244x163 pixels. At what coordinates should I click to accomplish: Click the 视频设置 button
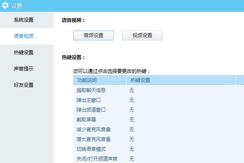point(142,35)
